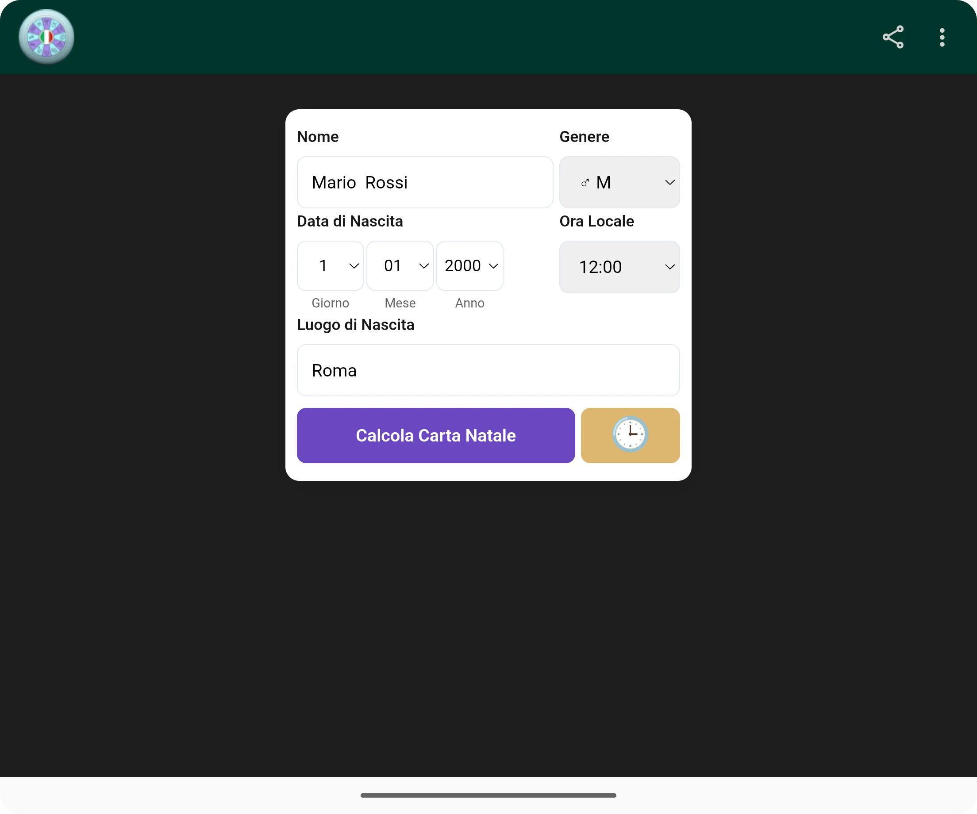Open the three-dot overflow menu
Image resolution: width=977 pixels, height=814 pixels.
click(942, 37)
